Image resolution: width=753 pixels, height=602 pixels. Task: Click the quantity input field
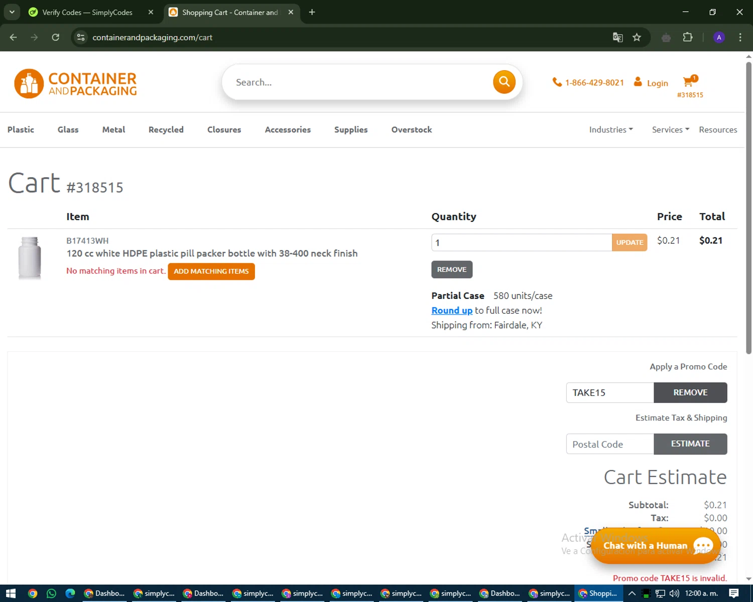pos(522,242)
